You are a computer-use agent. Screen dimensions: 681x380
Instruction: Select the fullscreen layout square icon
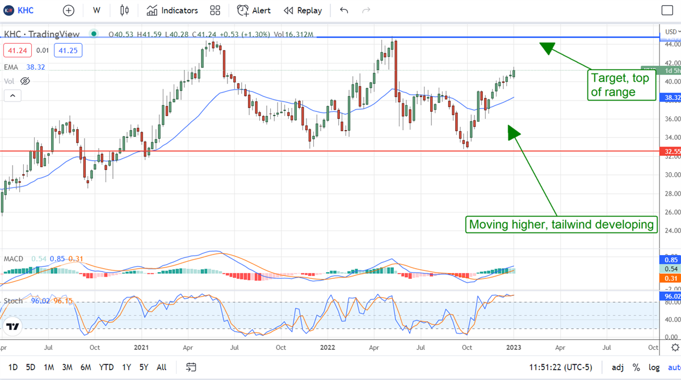pyautogui.click(x=667, y=10)
